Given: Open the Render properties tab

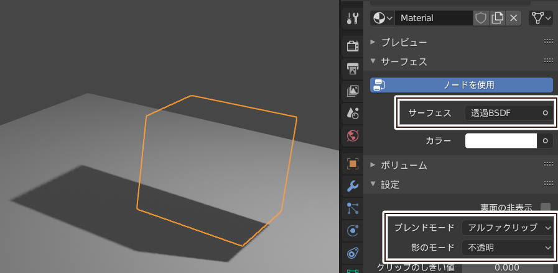Looking at the screenshot, I should click(352, 46).
